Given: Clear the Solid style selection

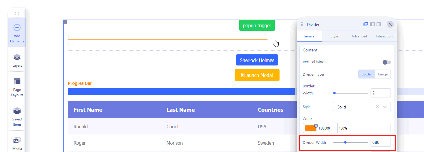Looking at the screenshot, I should coord(377,107).
